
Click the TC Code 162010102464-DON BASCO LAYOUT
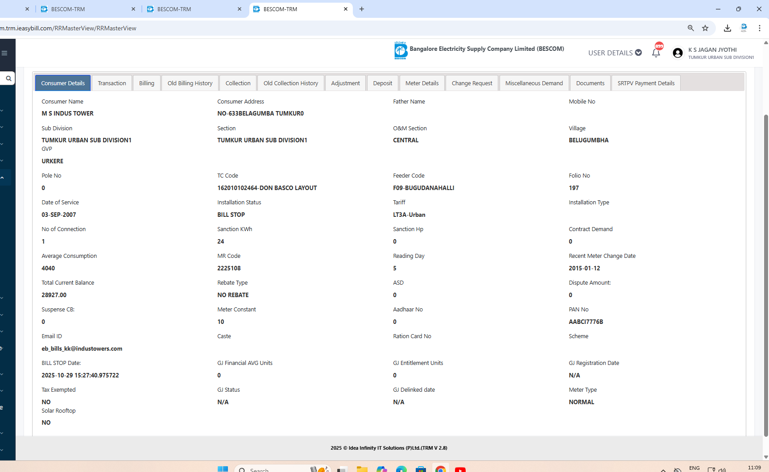[x=267, y=188]
